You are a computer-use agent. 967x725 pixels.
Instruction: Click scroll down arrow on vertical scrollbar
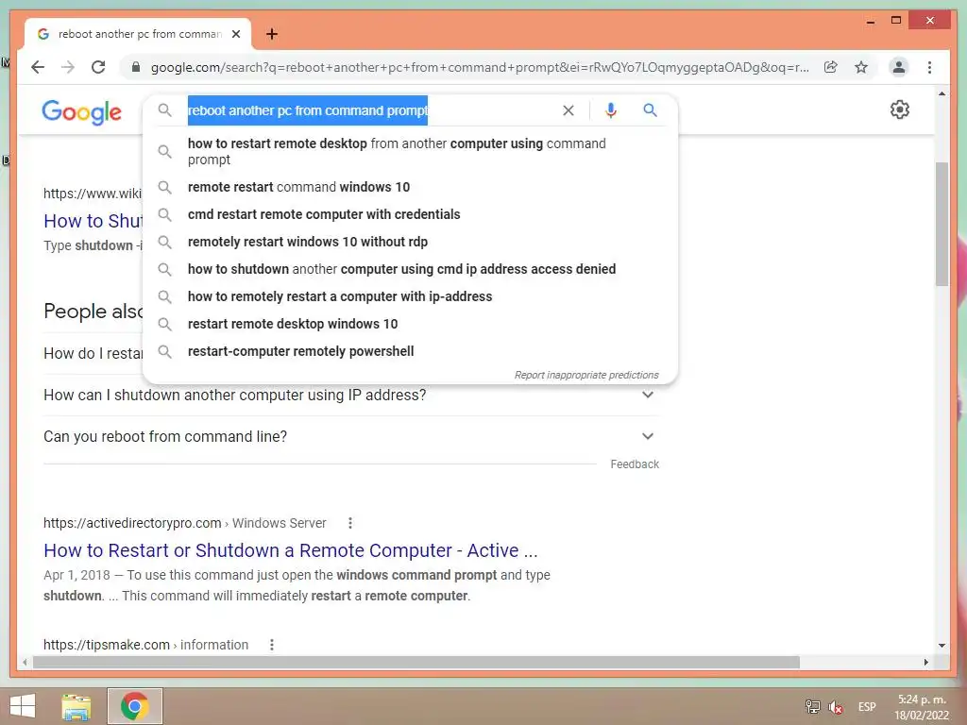point(942,646)
